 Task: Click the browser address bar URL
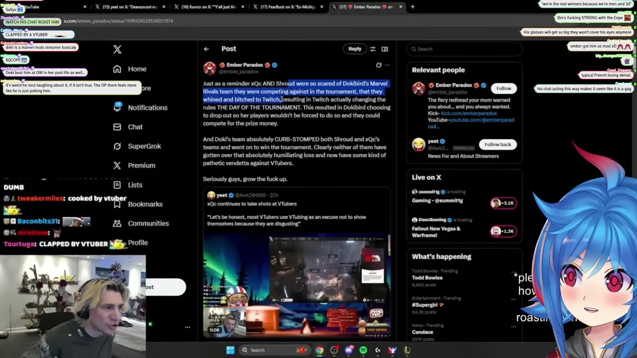[118, 21]
